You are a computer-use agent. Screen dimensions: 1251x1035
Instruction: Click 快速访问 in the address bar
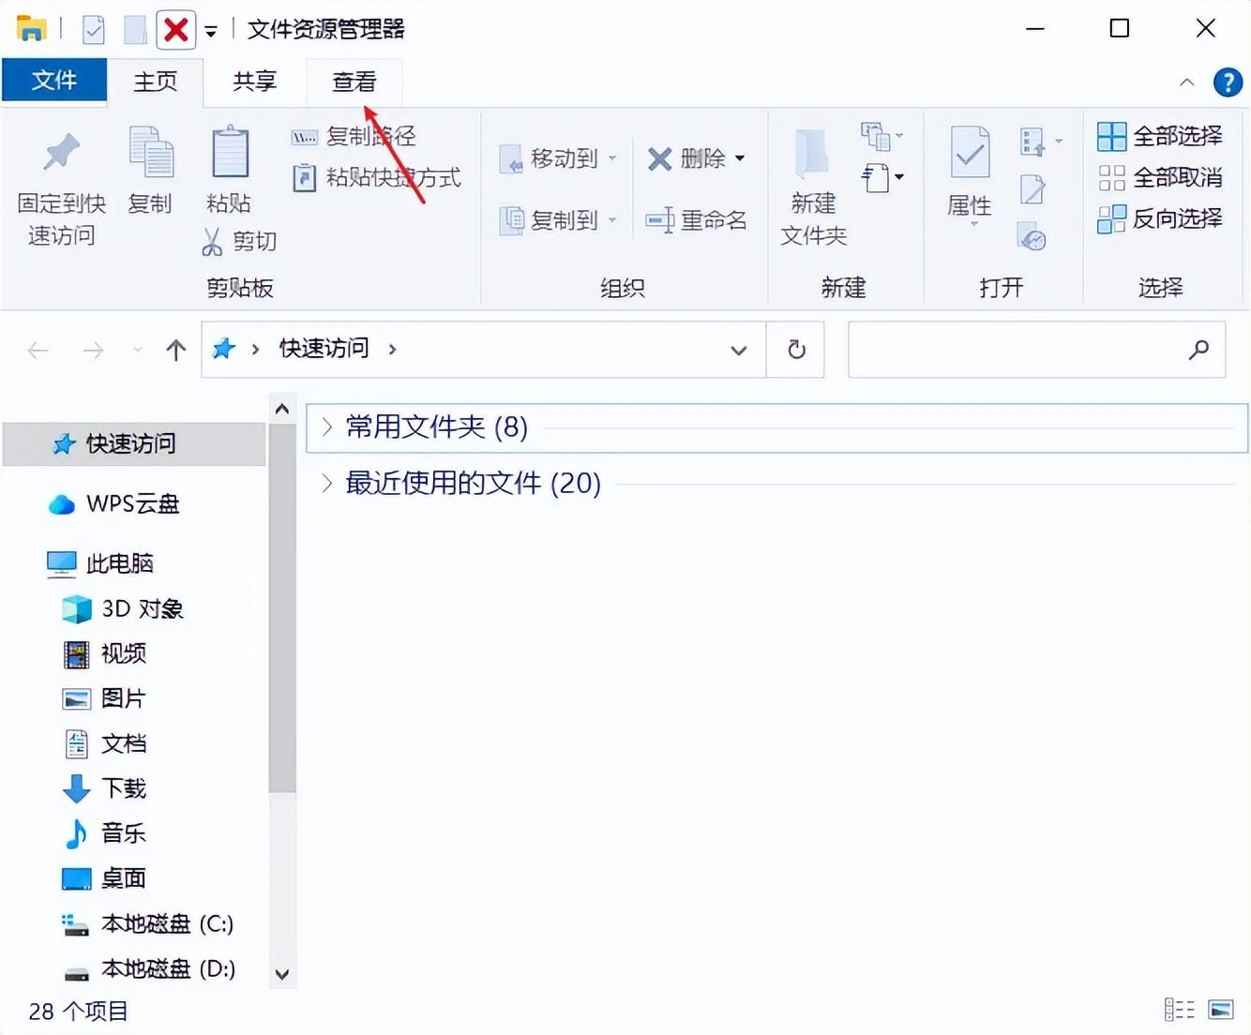point(324,349)
